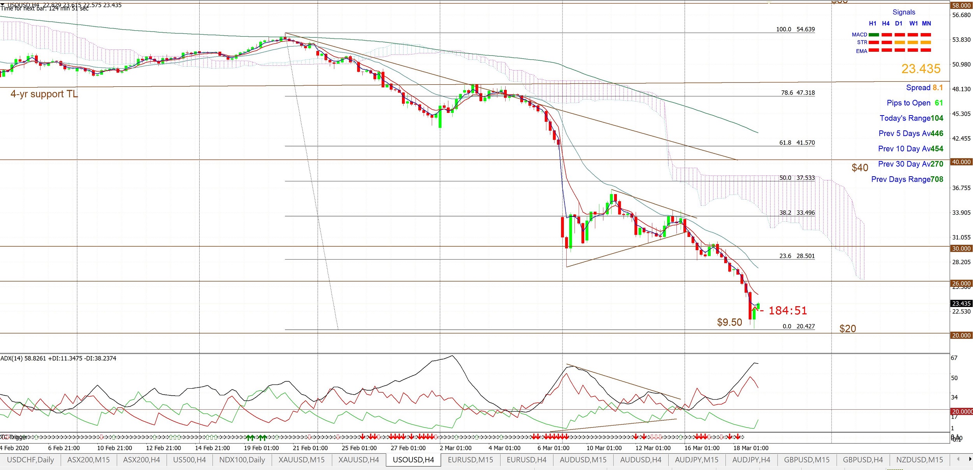Click the ADX 20.0000 level tag
Image resolution: width=973 pixels, height=470 pixels.
click(961, 411)
